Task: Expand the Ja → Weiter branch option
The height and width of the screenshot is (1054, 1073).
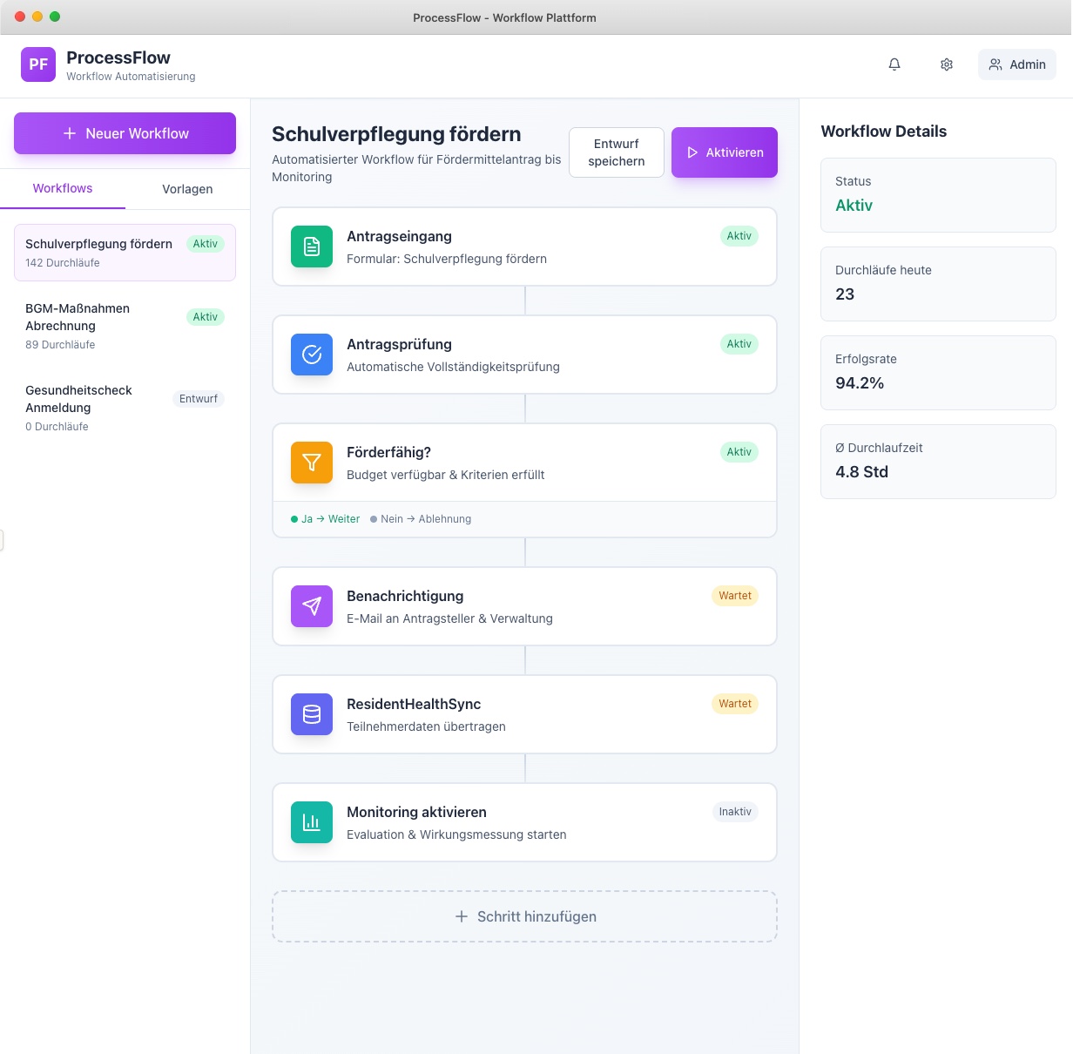Action: pos(326,518)
